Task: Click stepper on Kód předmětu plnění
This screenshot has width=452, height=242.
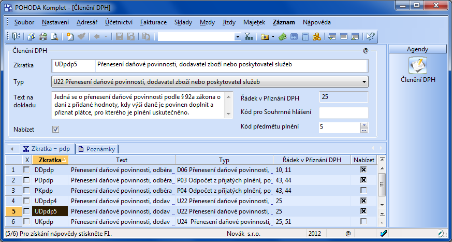Action: point(364,128)
